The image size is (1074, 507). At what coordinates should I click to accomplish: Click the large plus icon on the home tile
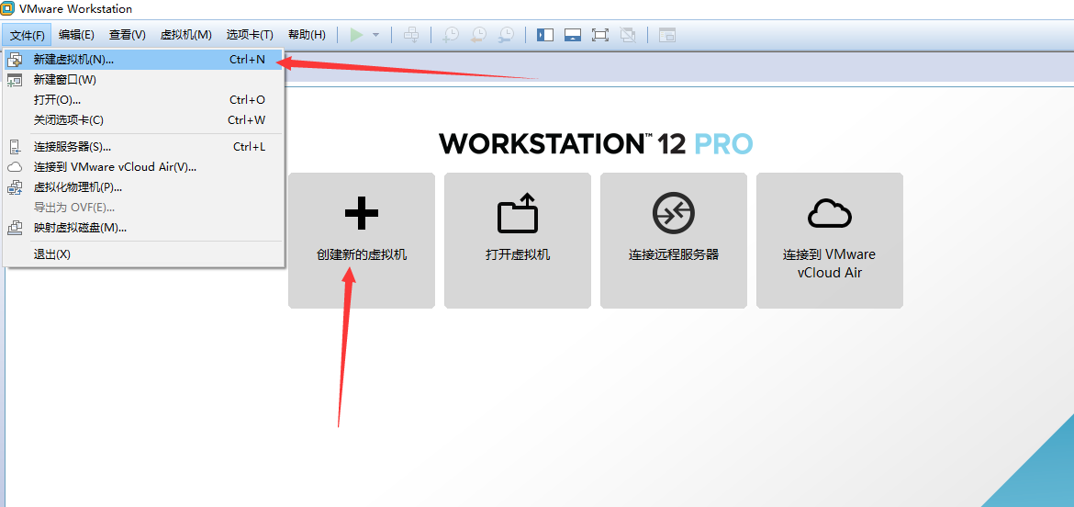pos(362,213)
